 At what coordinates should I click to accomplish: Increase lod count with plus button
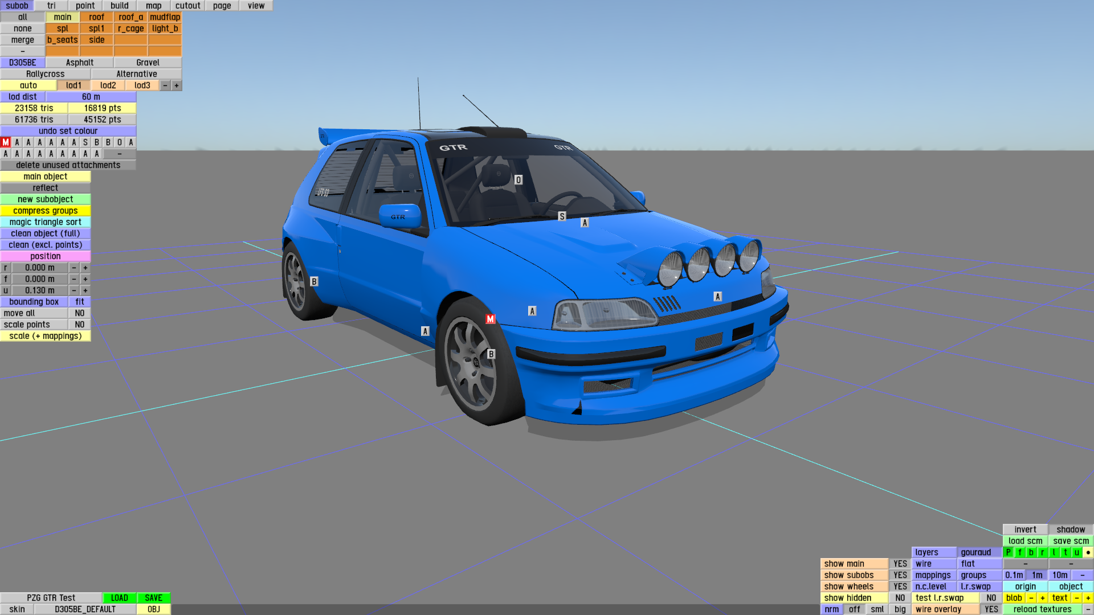pyautogui.click(x=177, y=85)
